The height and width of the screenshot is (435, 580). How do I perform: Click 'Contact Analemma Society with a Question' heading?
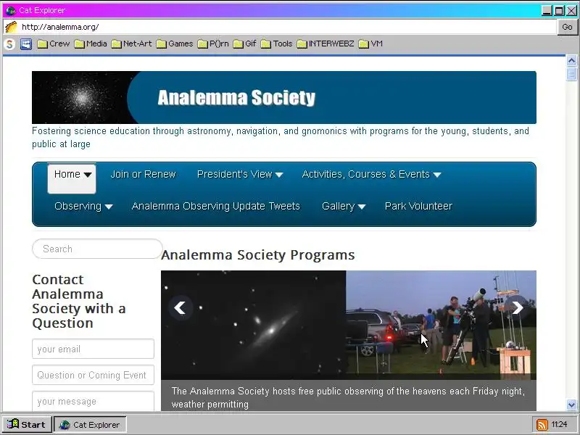(79, 301)
